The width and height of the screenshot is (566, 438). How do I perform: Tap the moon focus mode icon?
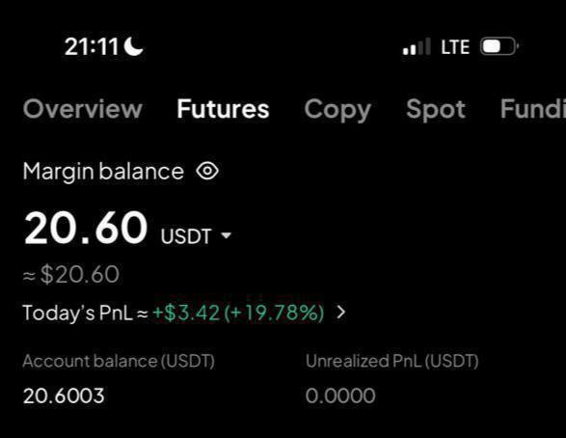[133, 46]
